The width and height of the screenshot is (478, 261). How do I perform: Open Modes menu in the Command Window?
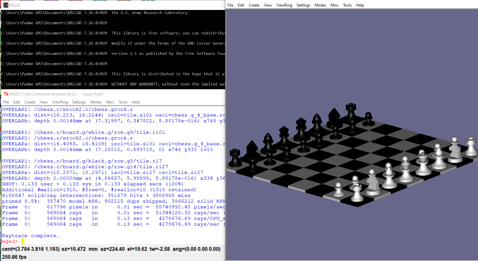point(96,102)
